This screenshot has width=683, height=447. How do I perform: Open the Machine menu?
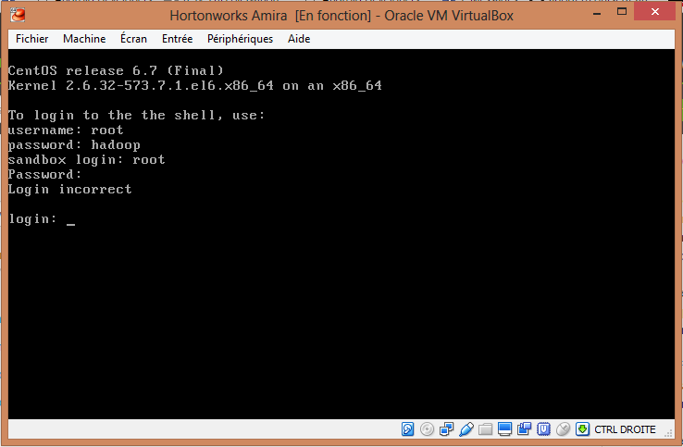coord(84,39)
